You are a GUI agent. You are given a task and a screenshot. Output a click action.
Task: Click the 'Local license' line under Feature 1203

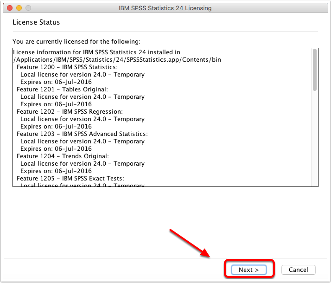[x=83, y=141]
